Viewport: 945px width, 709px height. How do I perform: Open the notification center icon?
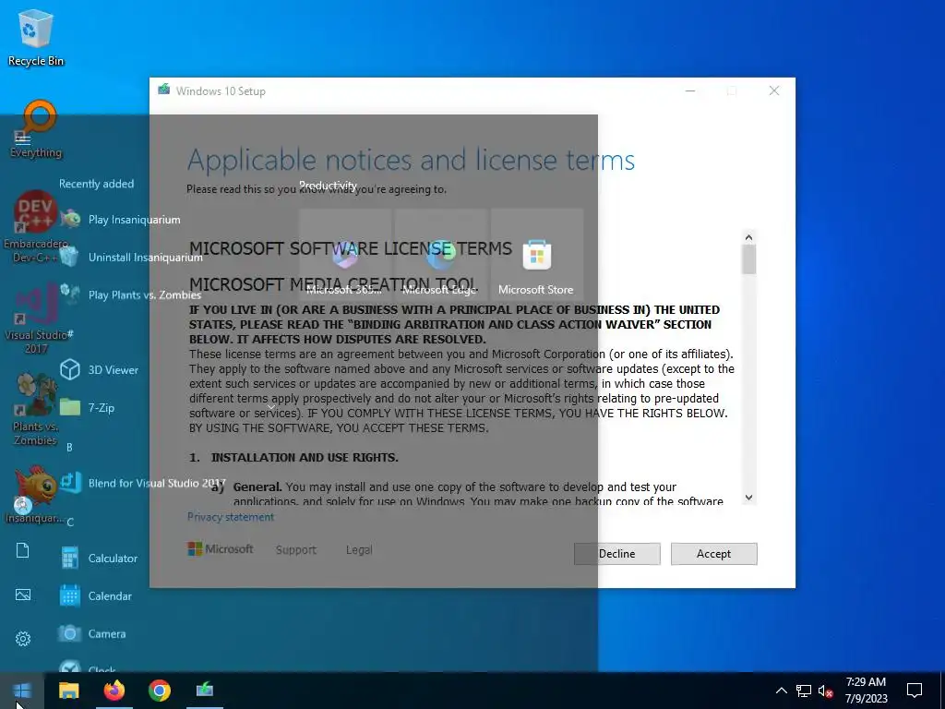[915, 691]
